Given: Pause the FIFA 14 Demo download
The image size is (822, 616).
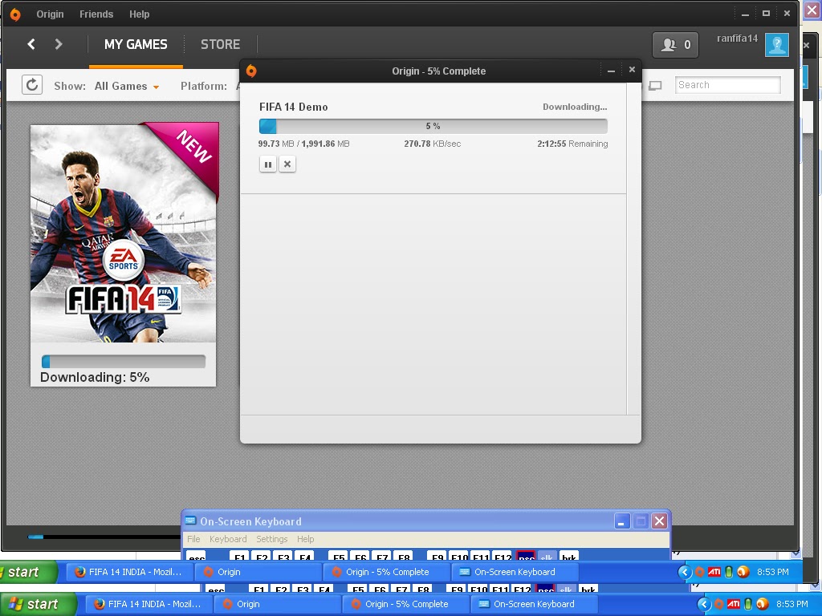Looking at the screenshot, I should [268, 164].
